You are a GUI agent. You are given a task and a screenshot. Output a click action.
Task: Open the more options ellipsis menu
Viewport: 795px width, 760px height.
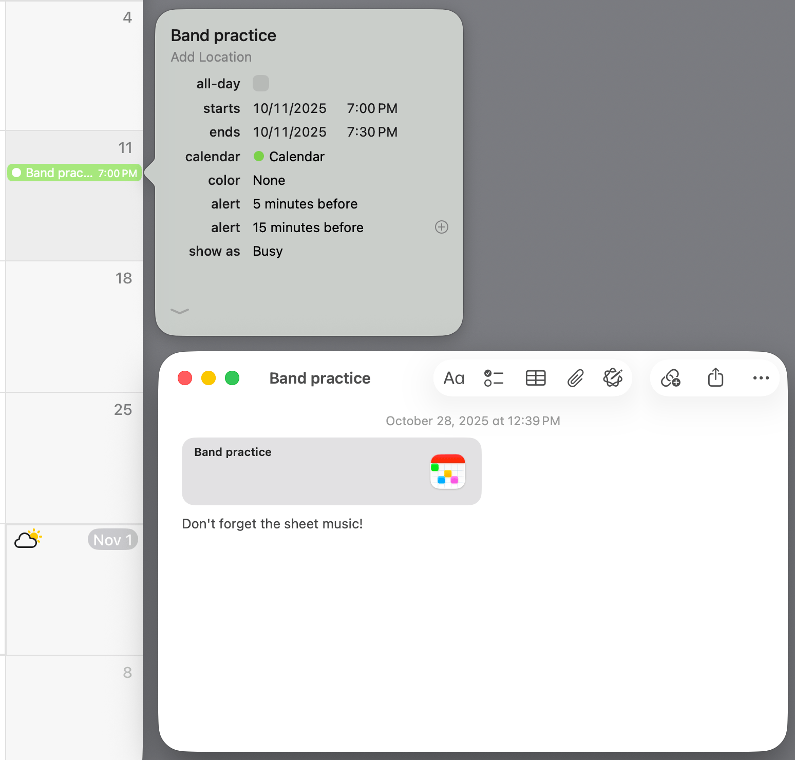point(761,378)
